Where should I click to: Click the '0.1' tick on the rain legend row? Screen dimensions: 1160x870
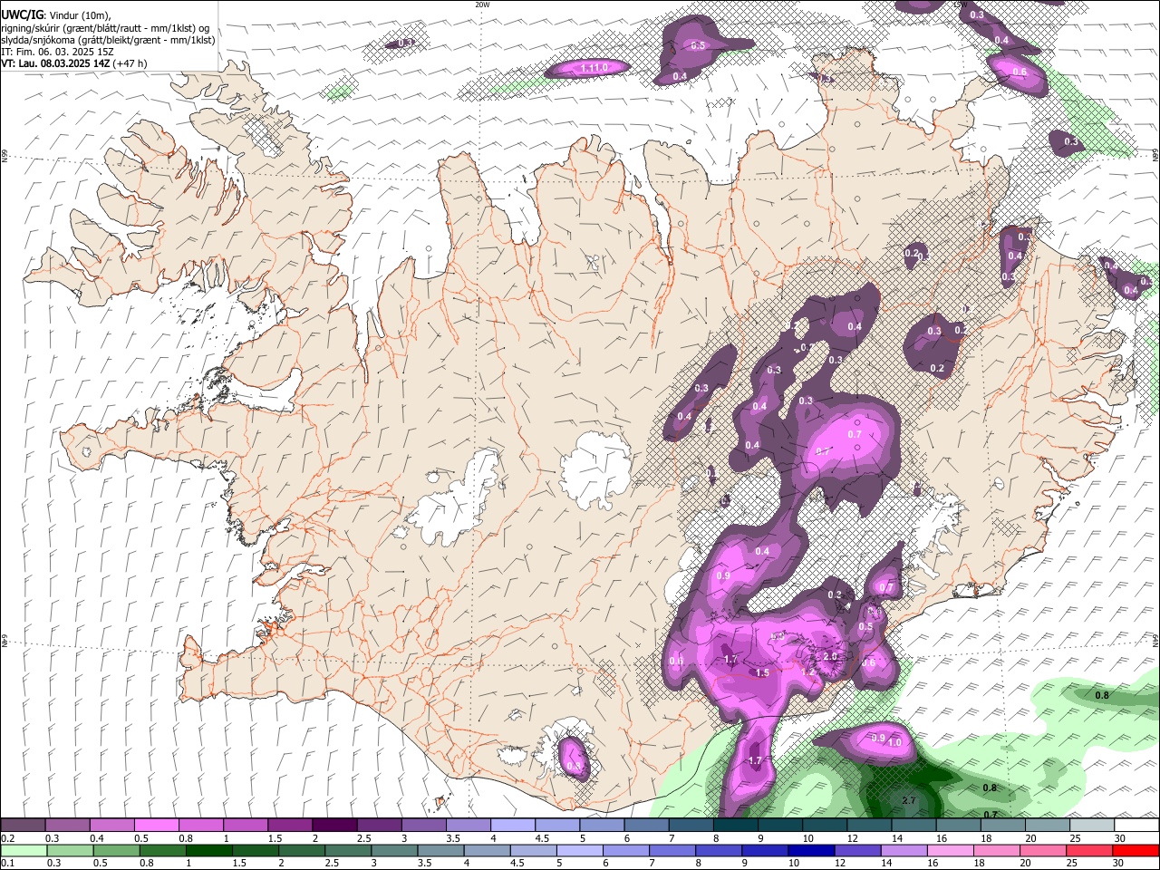7,863
